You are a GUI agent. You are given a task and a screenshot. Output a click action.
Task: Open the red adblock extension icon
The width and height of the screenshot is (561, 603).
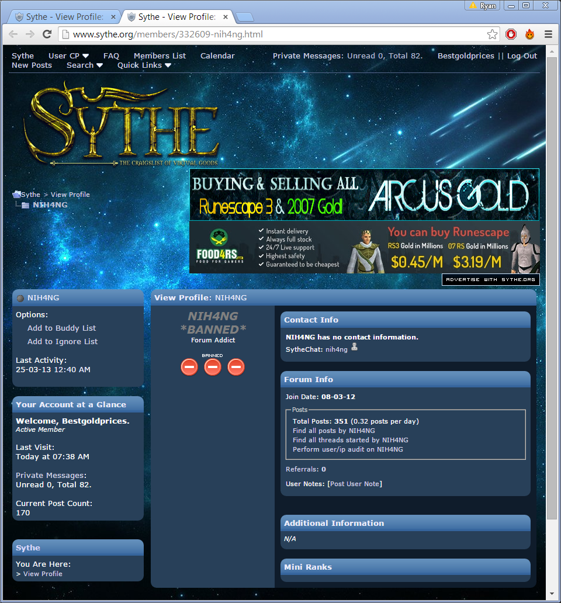511,34
